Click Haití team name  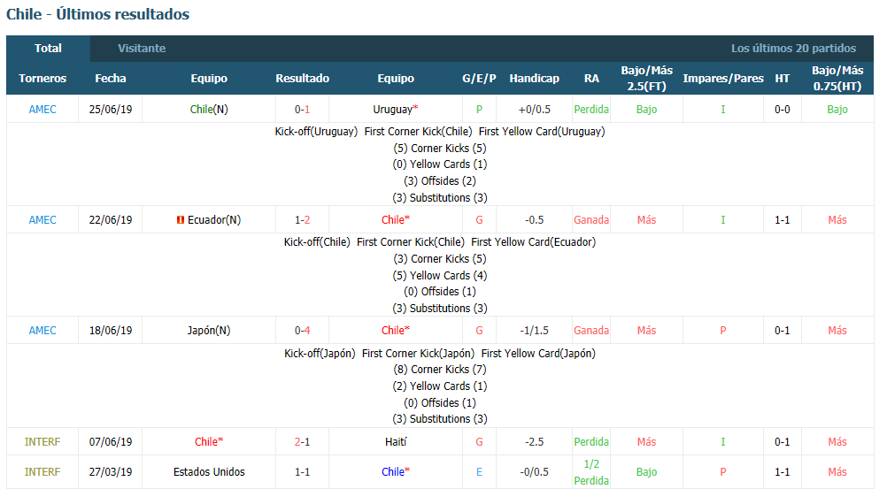click(x=396, y=442)
